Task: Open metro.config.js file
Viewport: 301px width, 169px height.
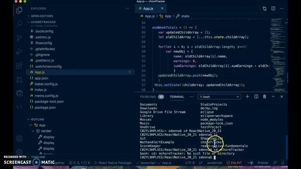Action: pyautogui.click(x=46, y=96)
